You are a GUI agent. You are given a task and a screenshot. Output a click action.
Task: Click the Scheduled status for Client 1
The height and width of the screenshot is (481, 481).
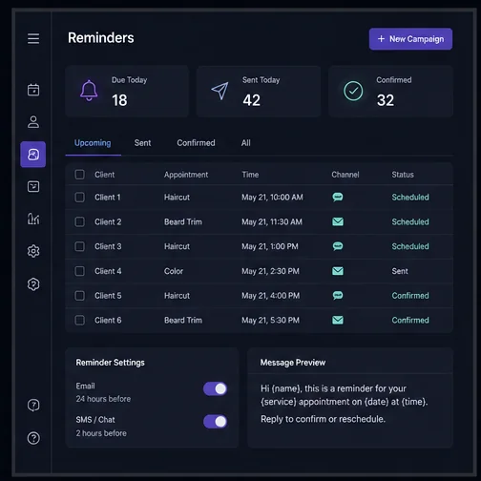(x=410, y=198)
